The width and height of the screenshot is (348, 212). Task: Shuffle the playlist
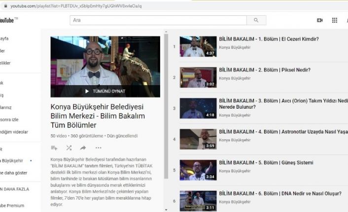(x=69, y=148)
